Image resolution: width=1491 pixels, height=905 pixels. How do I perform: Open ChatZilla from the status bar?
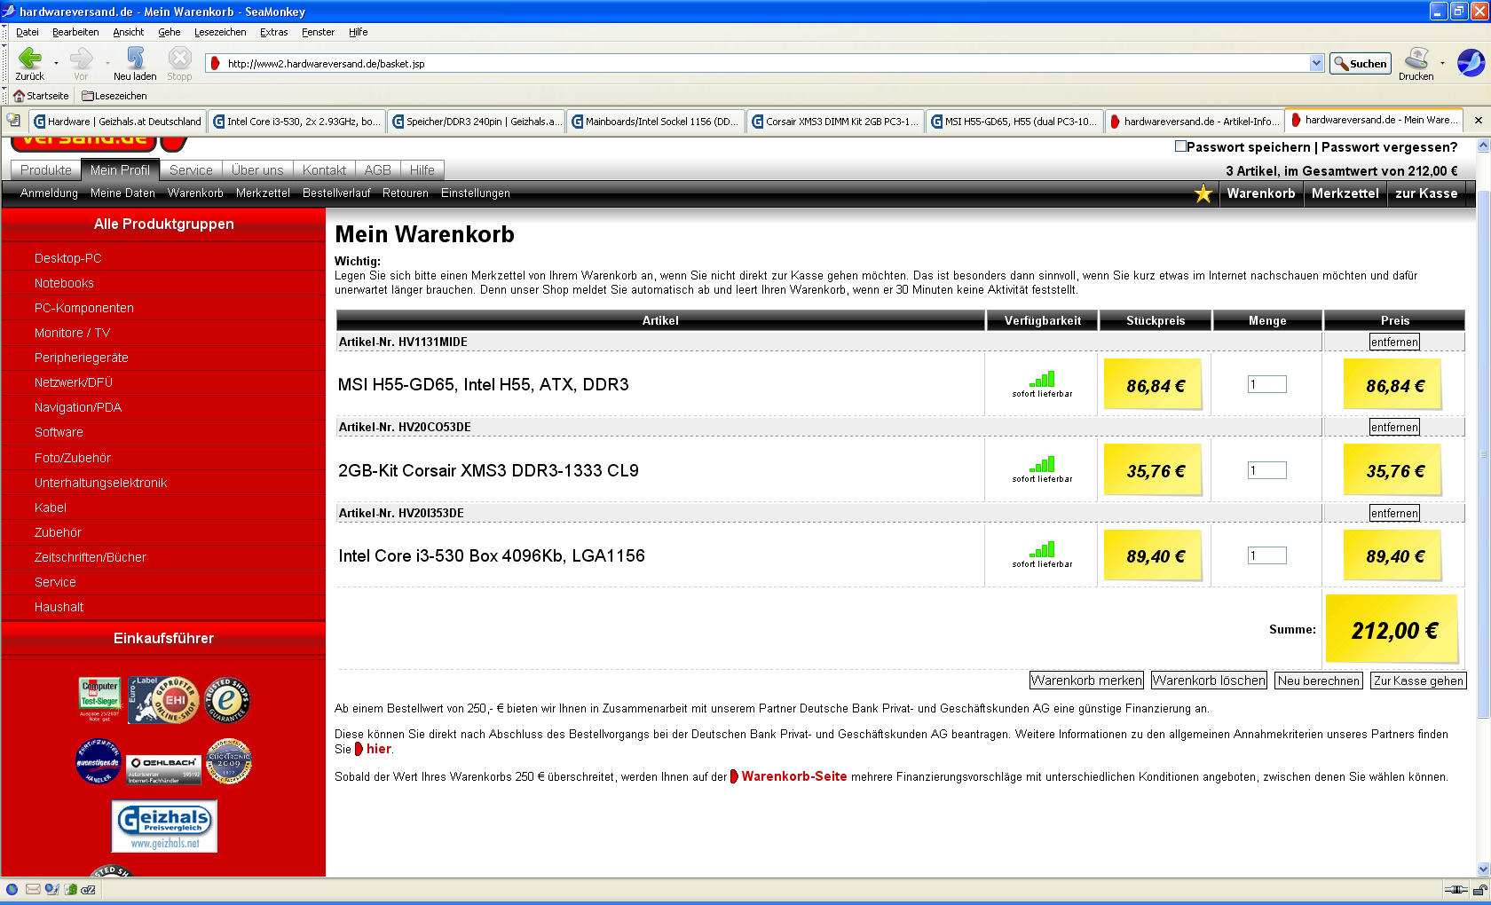point(88,889)
